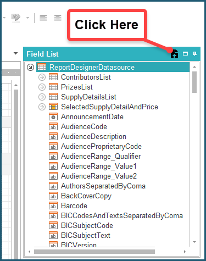The width and height of the screenshot is (206, 261).
Task: Click the ContributorsList table icon
Action: coord(53,77)
